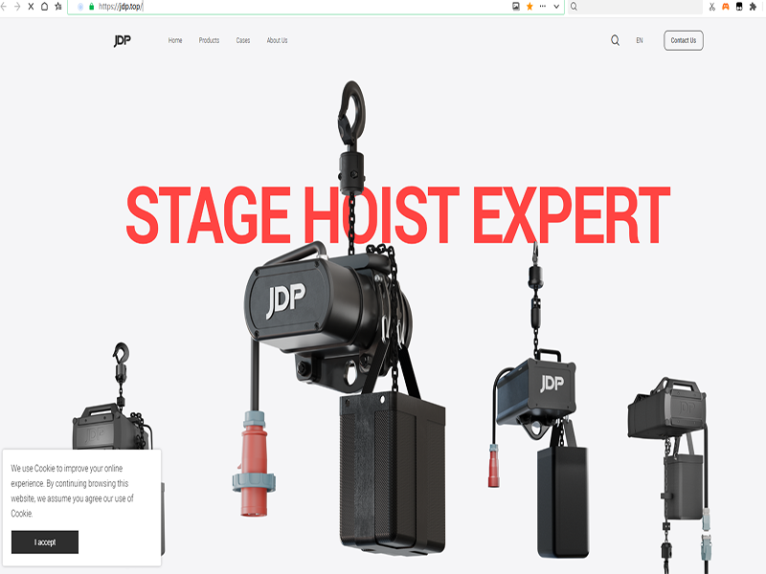Click the JDP logo in the header
This screenshot has width=766, height=574.
tap(122, 40)
